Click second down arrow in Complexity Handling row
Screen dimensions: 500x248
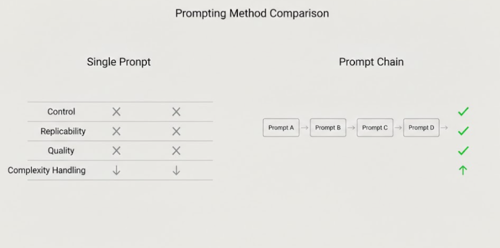click(x=176, y=170)
